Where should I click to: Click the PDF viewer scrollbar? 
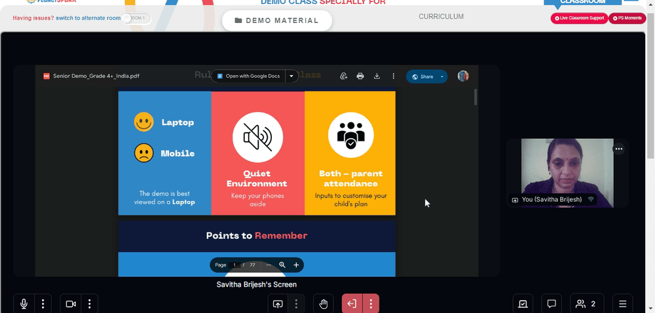[x=476, y=97]
